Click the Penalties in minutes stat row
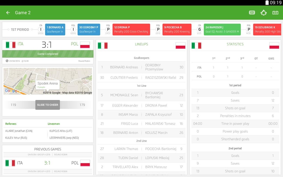 pos(235,116)
